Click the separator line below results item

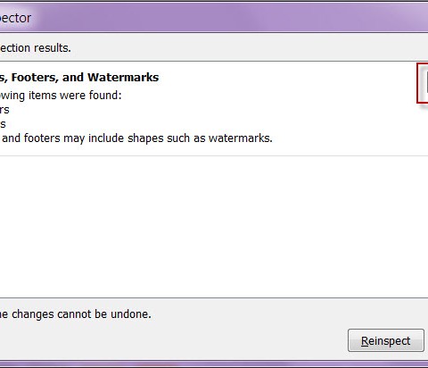coord(214,155)
